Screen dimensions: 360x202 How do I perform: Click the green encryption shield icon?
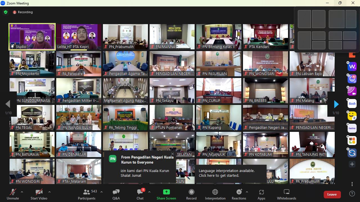6,12
